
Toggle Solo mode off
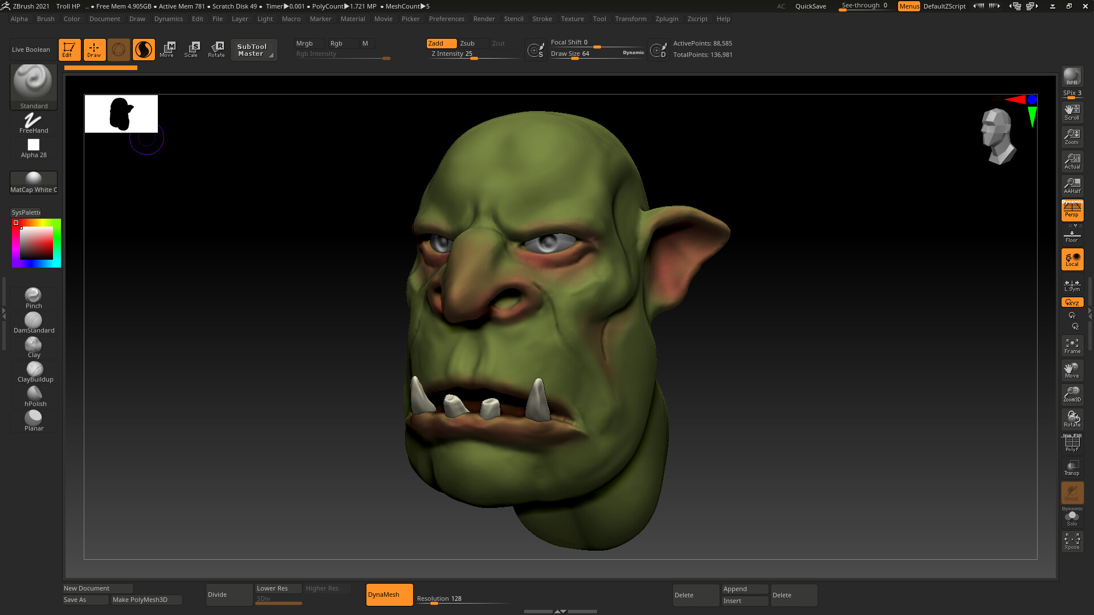tap(1072, 515)
